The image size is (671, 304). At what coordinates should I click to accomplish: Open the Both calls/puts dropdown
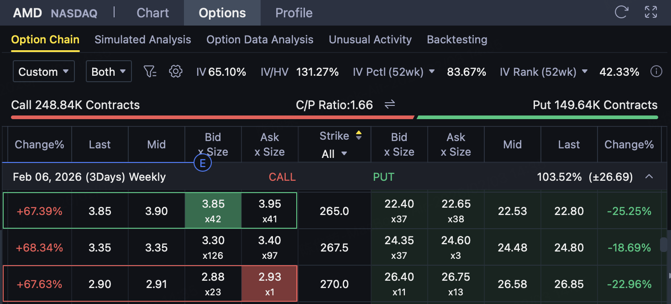click(x=109, y=72)
